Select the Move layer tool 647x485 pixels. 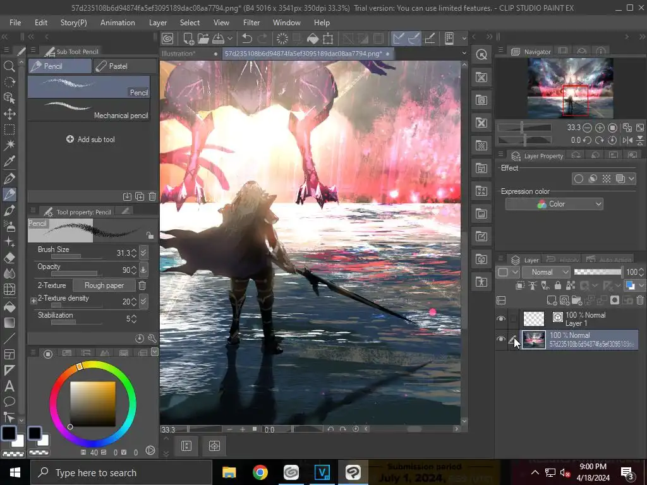[x=9, y=114]
